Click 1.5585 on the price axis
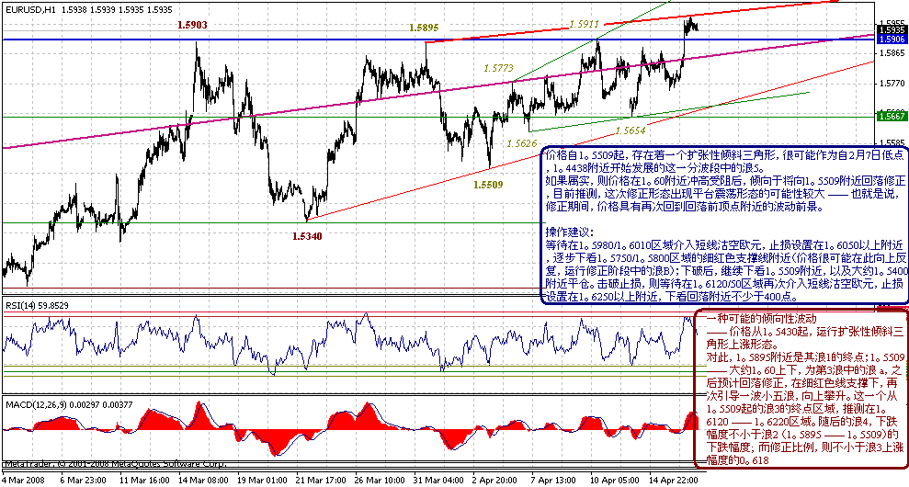909x487 pixels. click(893, 142)
